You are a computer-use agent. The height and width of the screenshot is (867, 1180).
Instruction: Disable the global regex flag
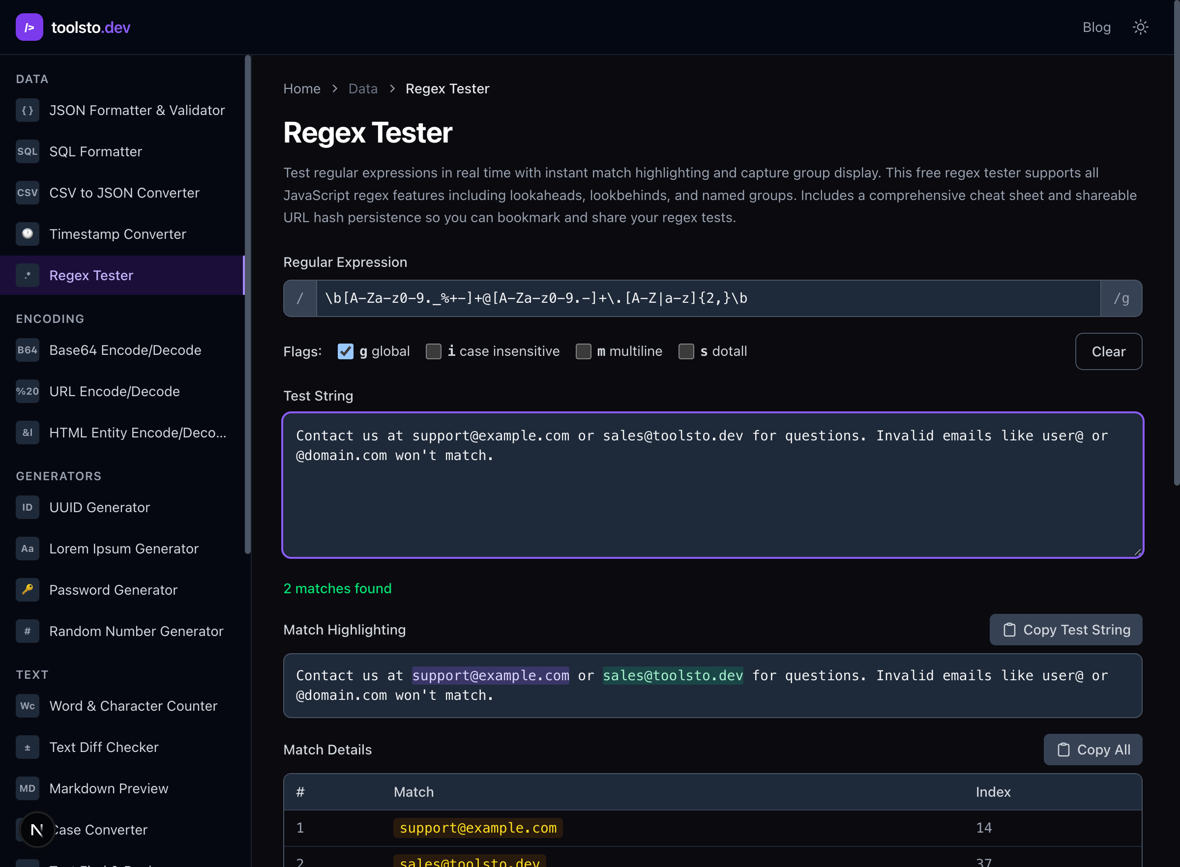[345, 351]
